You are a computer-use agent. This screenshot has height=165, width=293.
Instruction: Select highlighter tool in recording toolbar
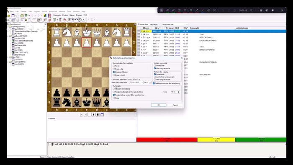[173, 10]
